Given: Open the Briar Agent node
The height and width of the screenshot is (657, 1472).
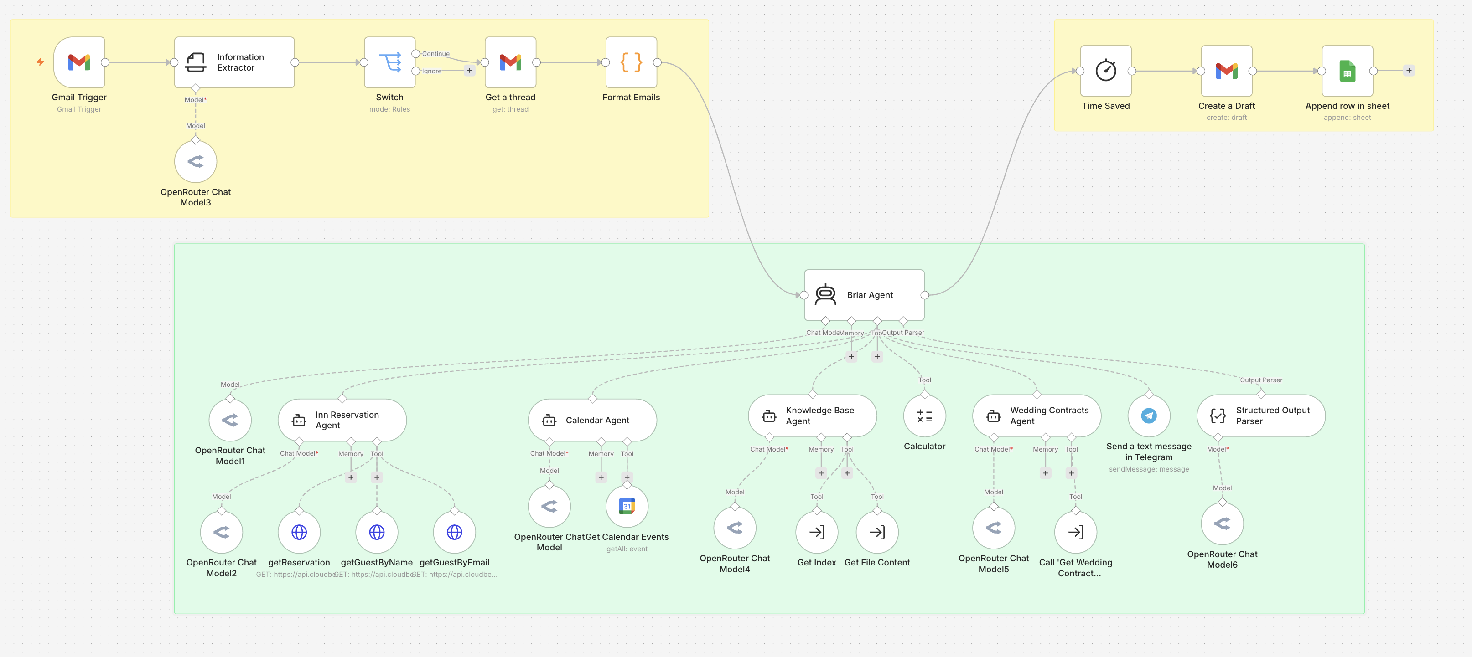Looking at the screenshot, I should coord(864,295).
